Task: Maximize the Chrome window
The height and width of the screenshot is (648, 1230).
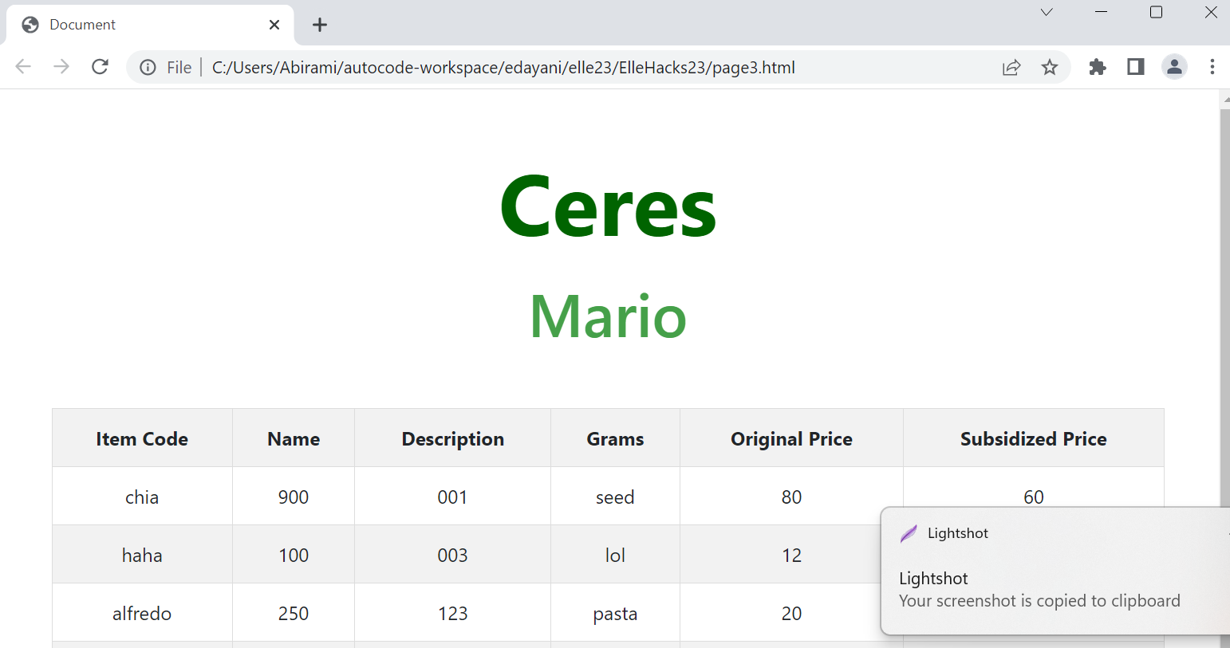Action: [1156, 12]
